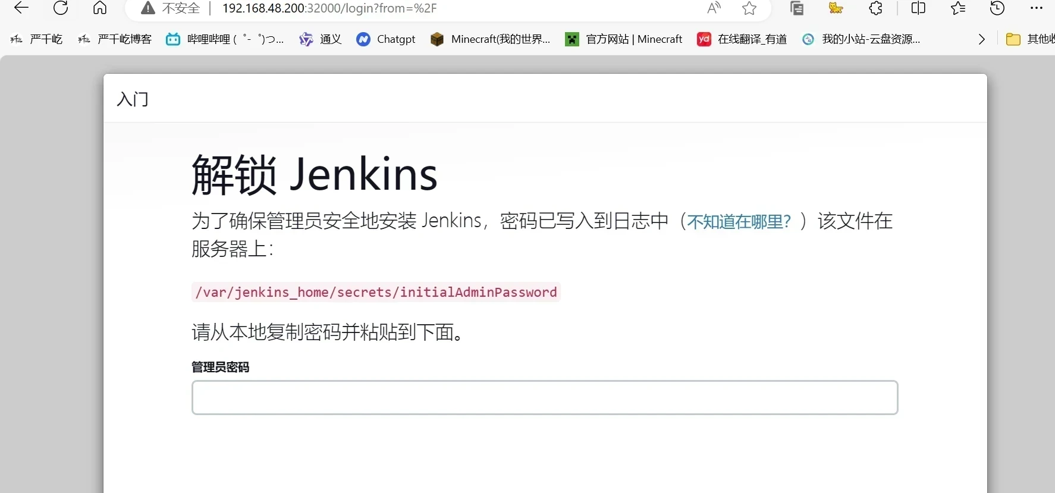1055x493 pixels.
Task: Open the browser settings ellipsis menu
Action: click(1037, 8)
